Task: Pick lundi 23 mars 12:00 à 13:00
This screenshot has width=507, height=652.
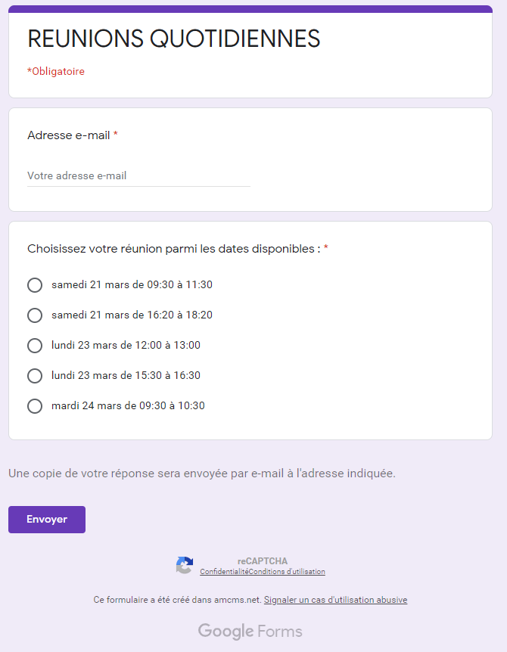Action: click(x=35, y=346)
